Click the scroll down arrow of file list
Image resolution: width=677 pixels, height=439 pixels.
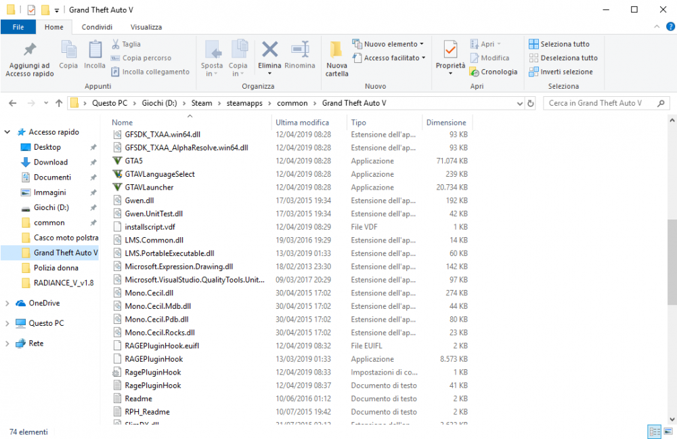point(672,419)
